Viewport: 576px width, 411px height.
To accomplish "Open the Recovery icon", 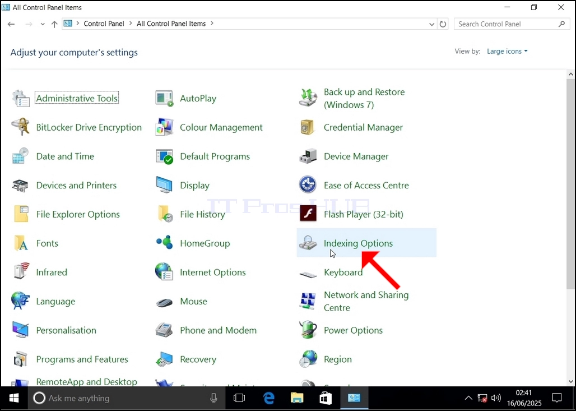I will 164,359.
